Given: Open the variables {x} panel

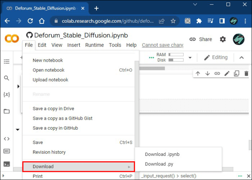Looking at the screenshot, I should click(x=7, y=94).
